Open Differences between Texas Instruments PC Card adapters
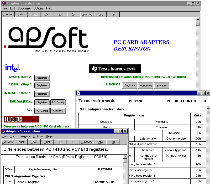 144,77
